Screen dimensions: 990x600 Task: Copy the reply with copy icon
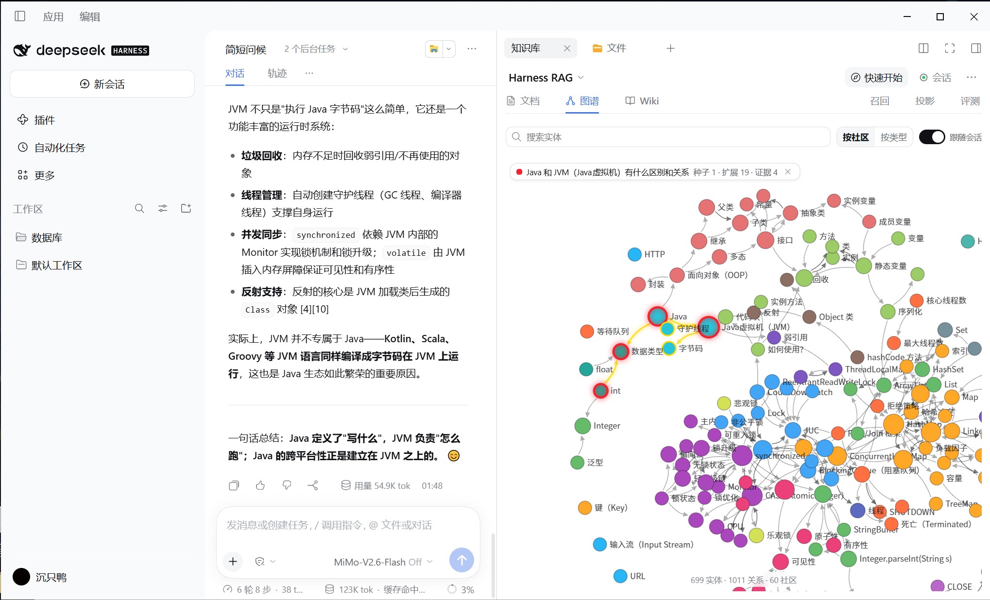[x=234, y=485]
